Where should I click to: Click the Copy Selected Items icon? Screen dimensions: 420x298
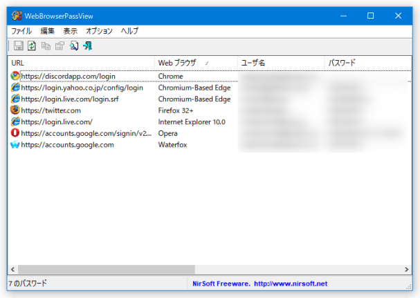[46, 46]
